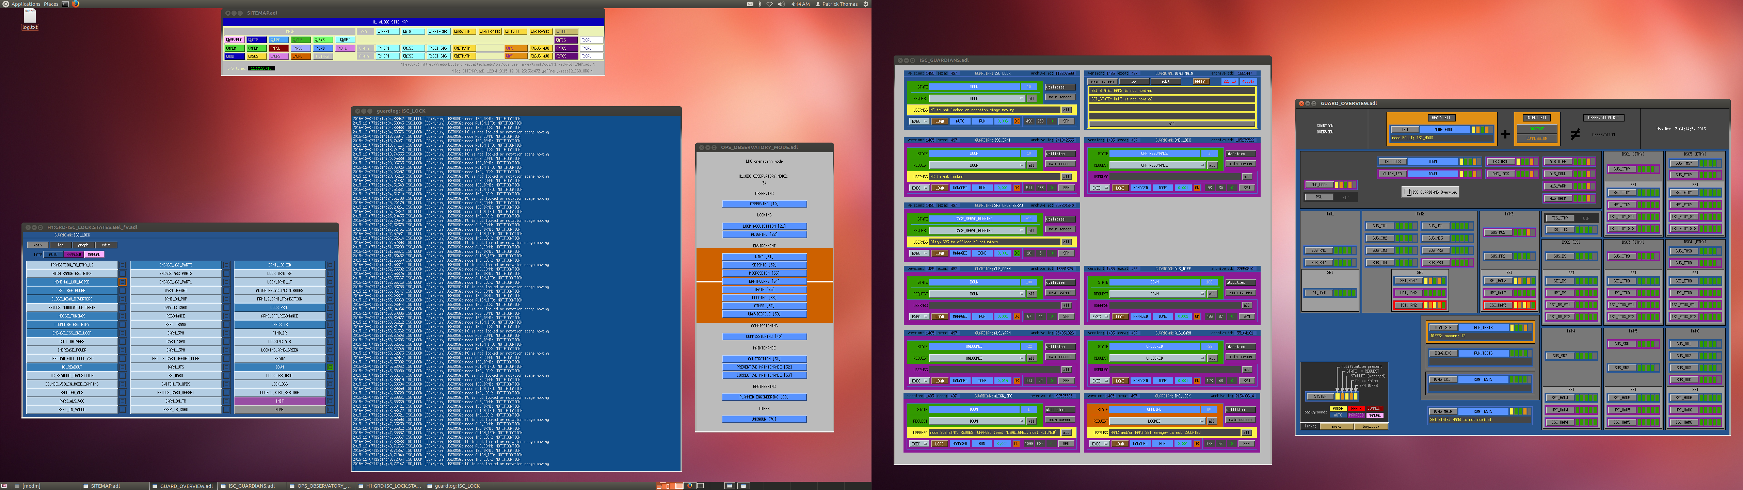
Task: Open the EXEC dropdown in ISC_LOCK guardian panel
Action: (x=920, y=121)
